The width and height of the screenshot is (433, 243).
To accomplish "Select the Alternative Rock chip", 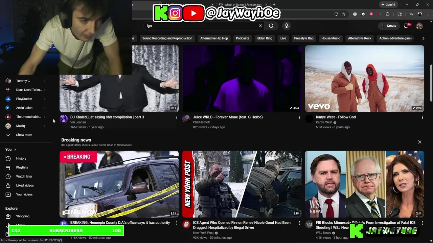I will coord(360,38).
